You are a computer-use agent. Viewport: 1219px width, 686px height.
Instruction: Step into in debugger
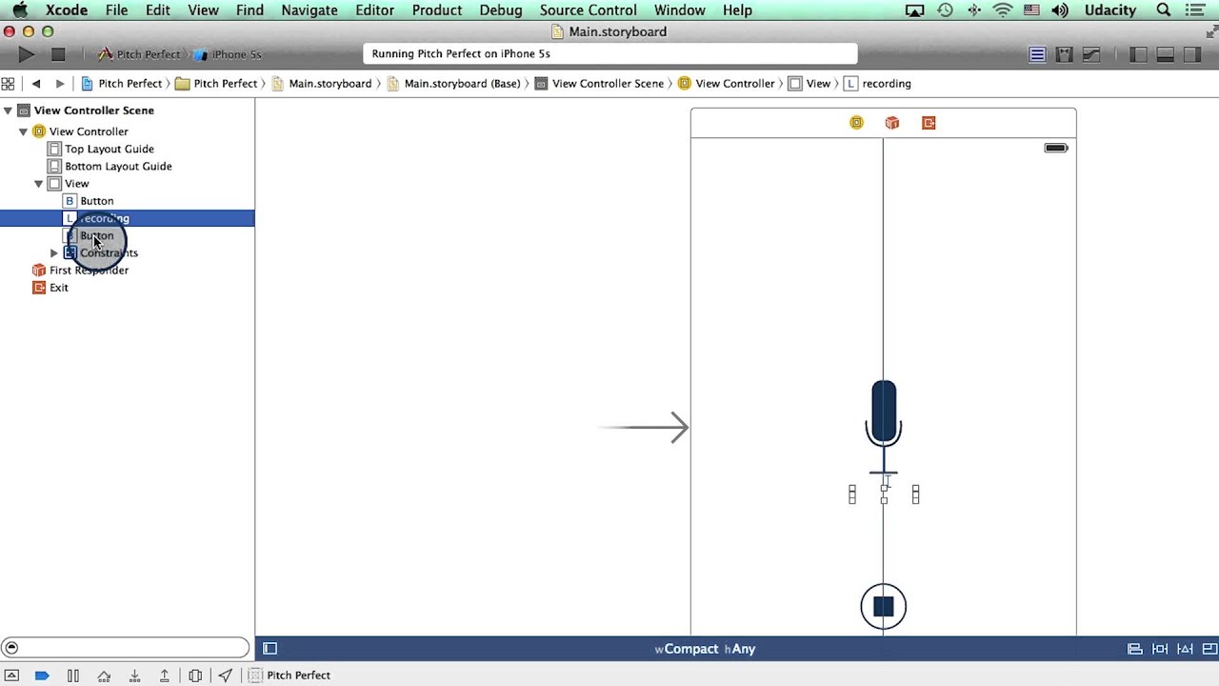[134, 676]
